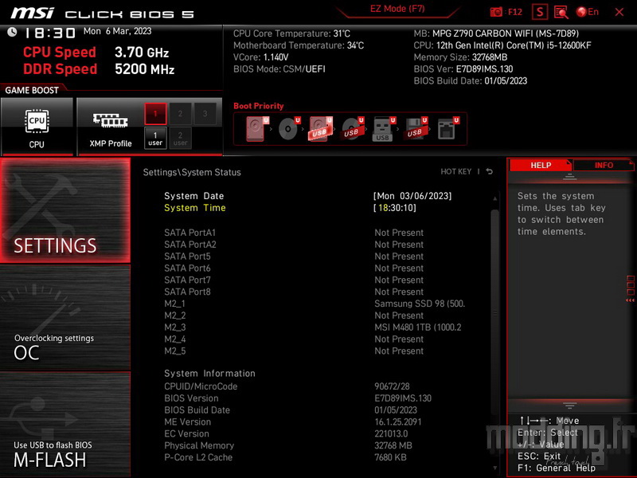Switch to the HELP tab
Screen dimensions: 637x478
tap(541, 165)
